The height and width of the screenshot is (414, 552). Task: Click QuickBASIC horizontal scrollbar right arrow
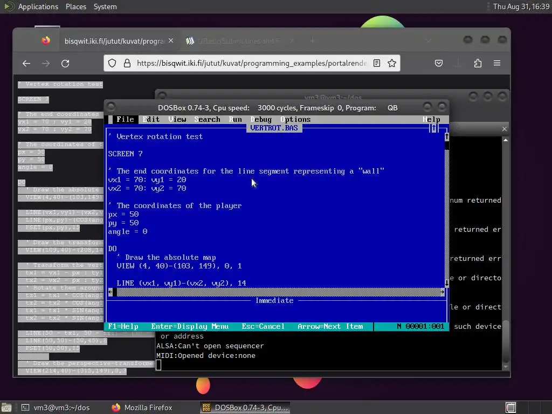pyautogui.click(x=442, y=292)
